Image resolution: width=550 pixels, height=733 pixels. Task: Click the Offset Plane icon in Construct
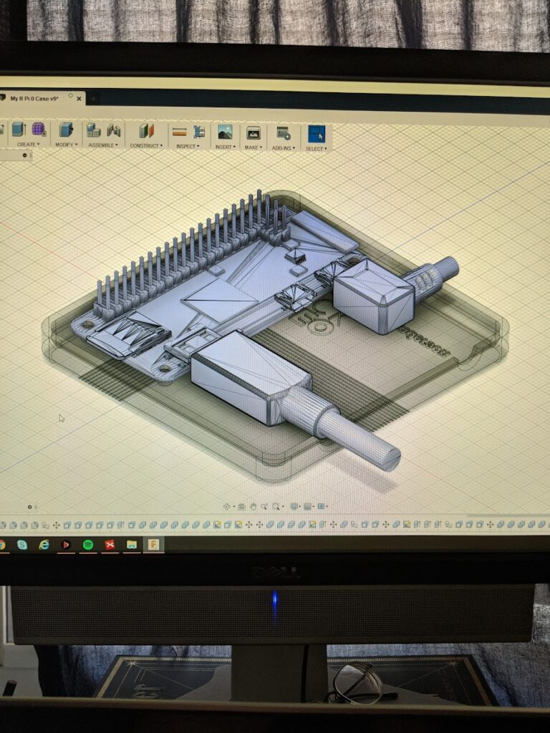pyautogui.click(x=146, y=131)
